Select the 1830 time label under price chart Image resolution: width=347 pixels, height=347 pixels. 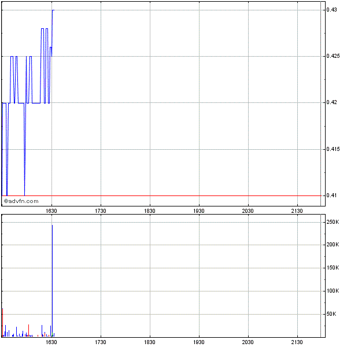150,211
